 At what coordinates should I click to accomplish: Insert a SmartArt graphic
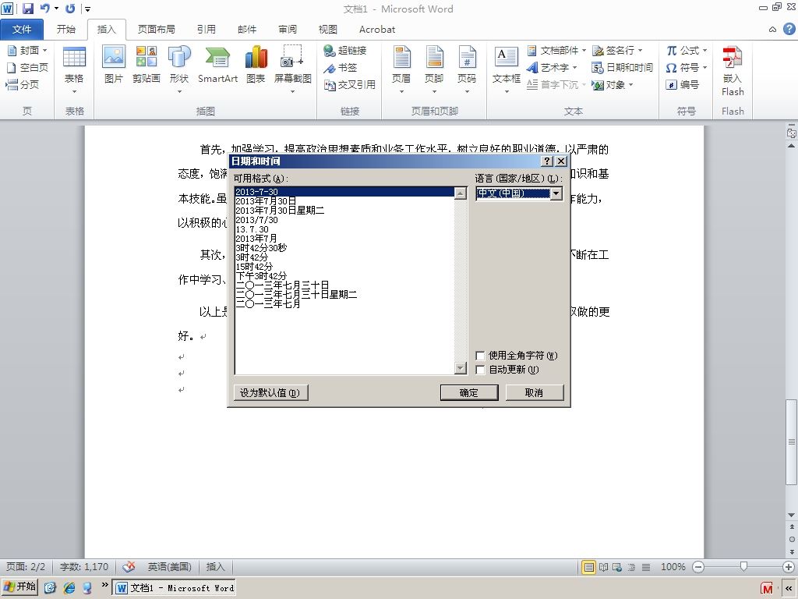point(218,65)
